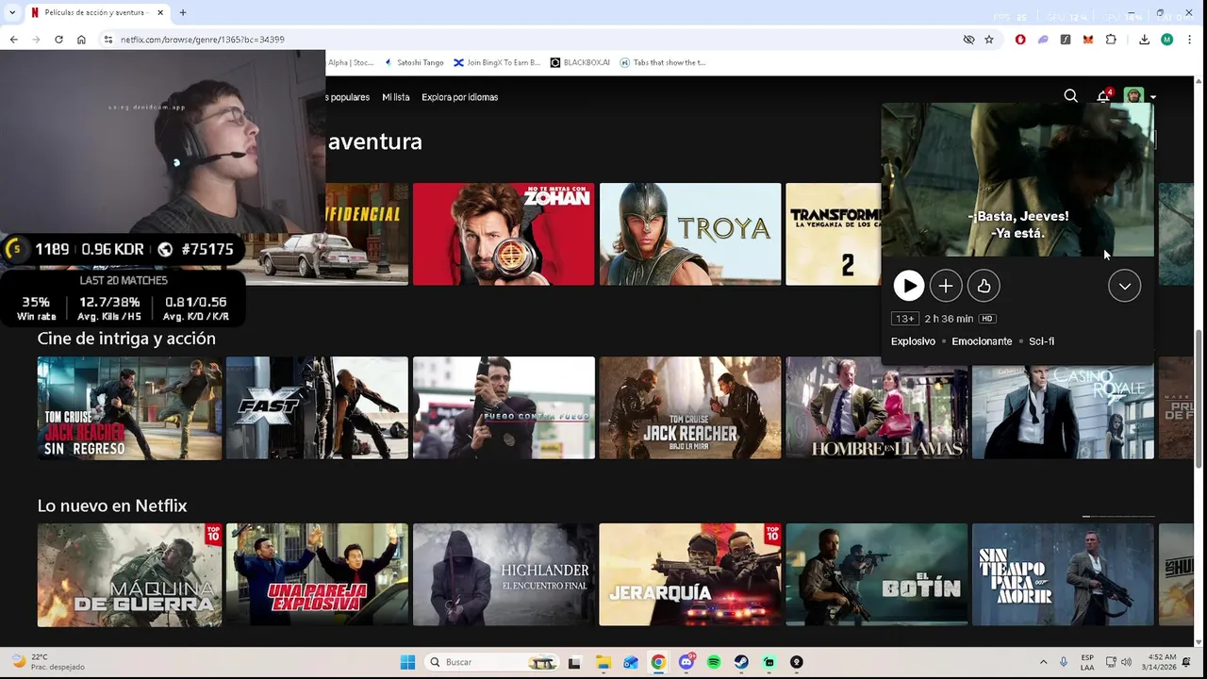Open Spotify from the taskbar
Image resolution: width=1207 pixels, height=679 pixels.
[714, 662]
